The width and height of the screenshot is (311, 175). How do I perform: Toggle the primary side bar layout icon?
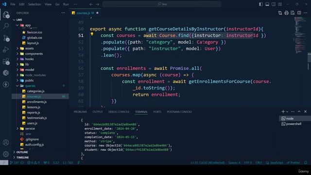click(x=261, y=4)
